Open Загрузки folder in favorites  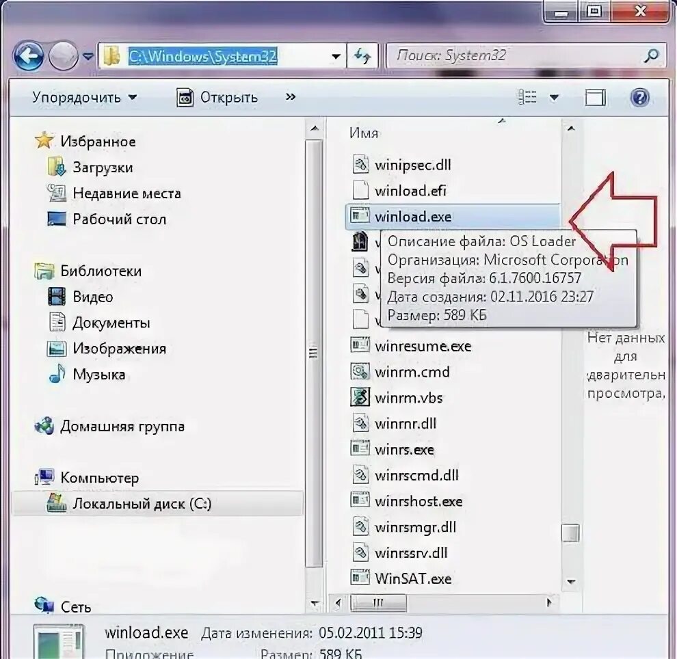tap(103, 167)
